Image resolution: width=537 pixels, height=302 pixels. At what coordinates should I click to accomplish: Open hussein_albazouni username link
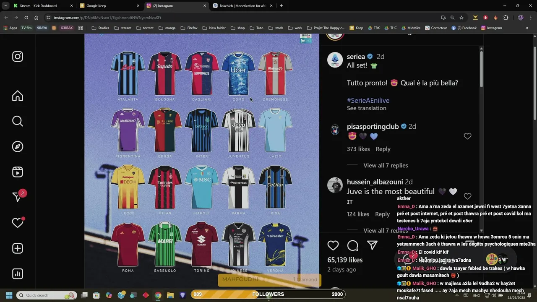click(x=375, y=182)
